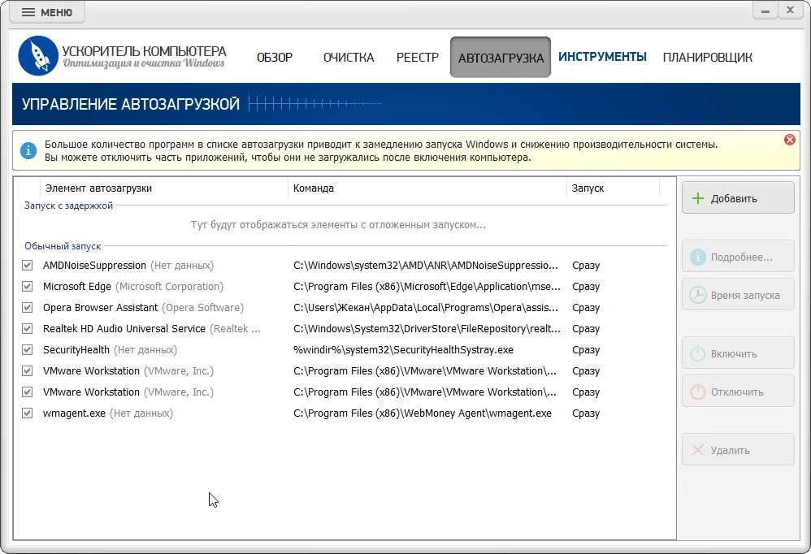811x554 pixels.
Task: Switch to the ОЧИСТКА tab
Action: (x=349, y=58)
